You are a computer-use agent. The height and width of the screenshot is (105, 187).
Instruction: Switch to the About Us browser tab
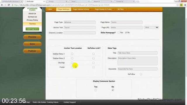101,1
